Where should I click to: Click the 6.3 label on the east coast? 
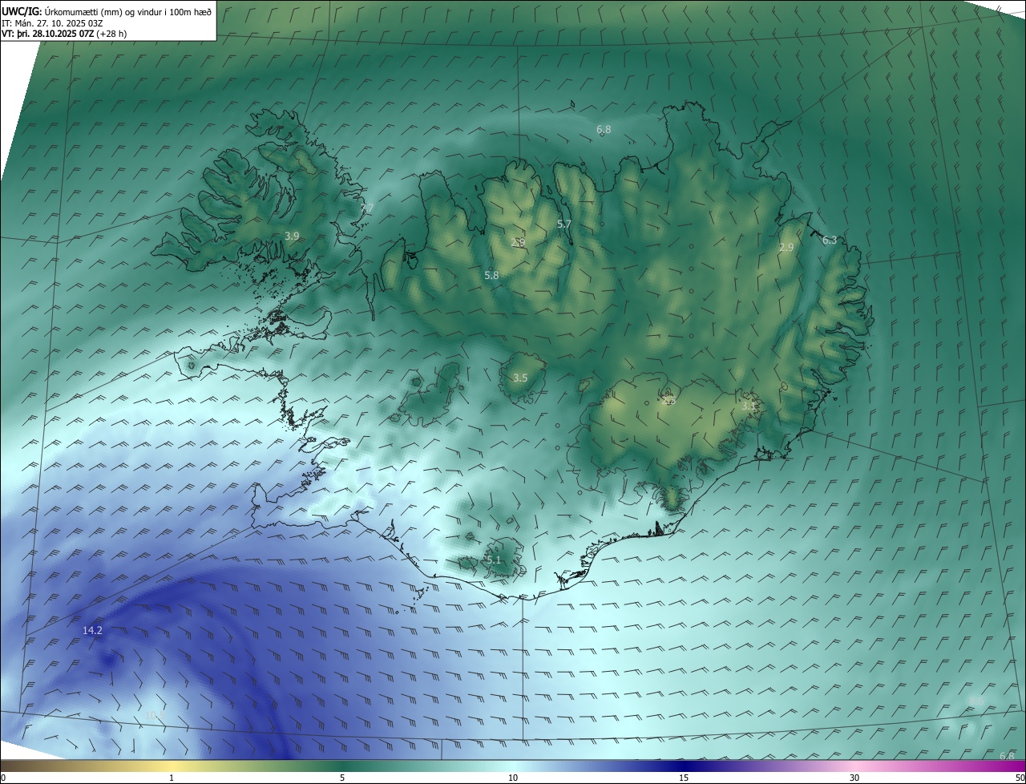830,240
